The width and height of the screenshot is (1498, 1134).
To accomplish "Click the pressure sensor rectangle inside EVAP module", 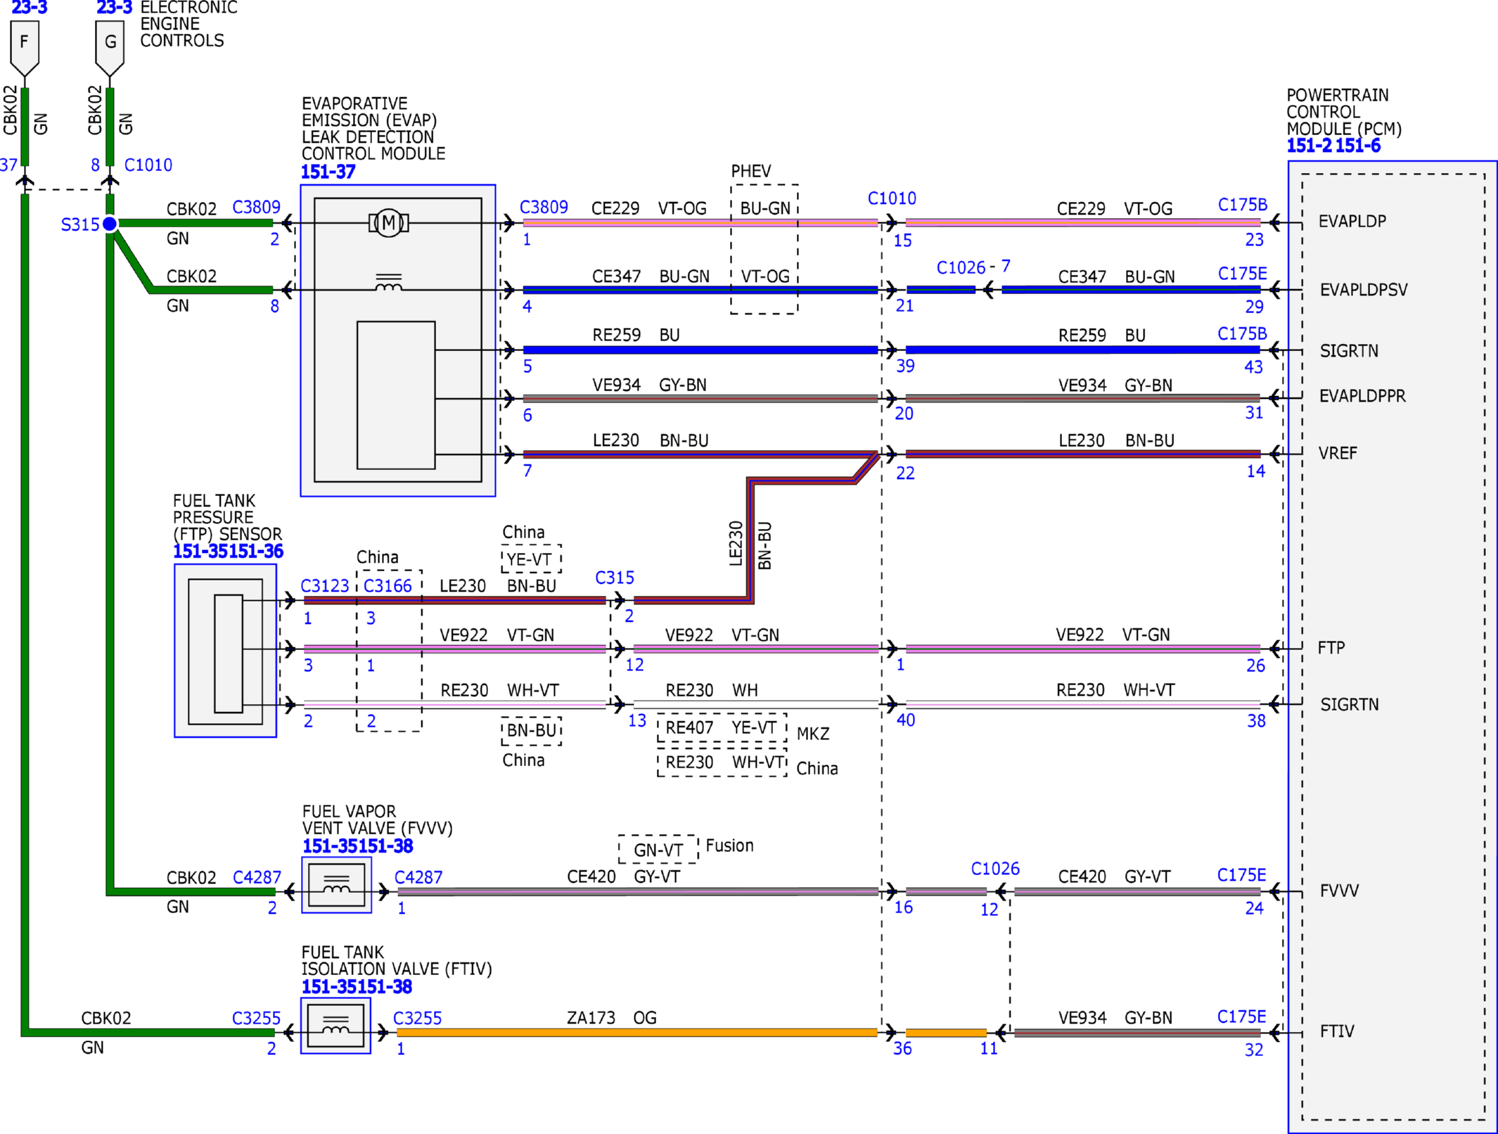I will click(x=396, y=395).
